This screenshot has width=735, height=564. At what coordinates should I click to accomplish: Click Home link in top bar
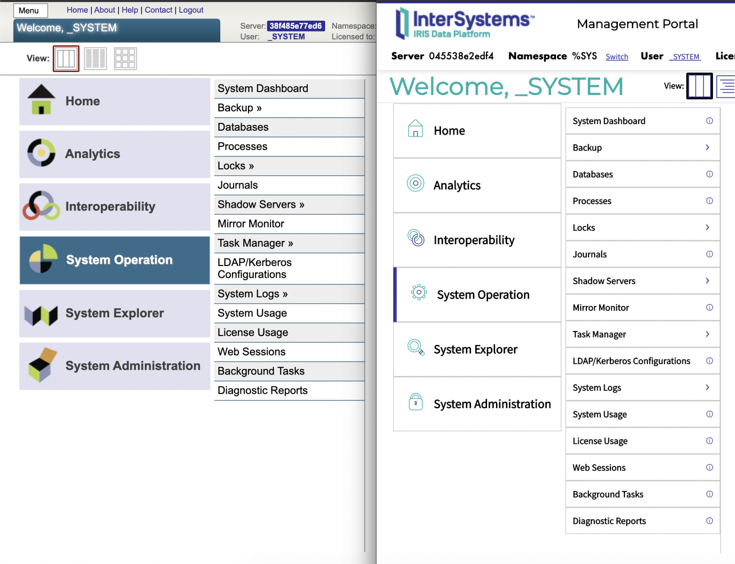77,10
